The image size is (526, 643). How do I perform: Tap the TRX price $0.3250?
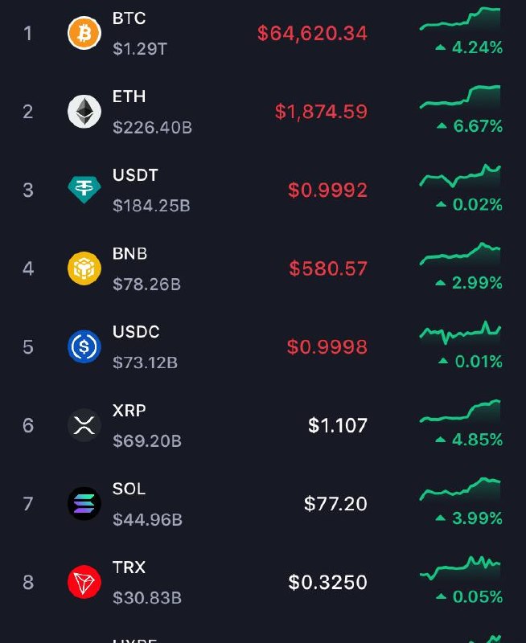[328, 582]
